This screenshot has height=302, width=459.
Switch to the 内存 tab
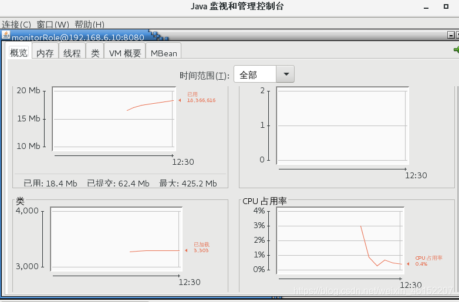(45, 53)
